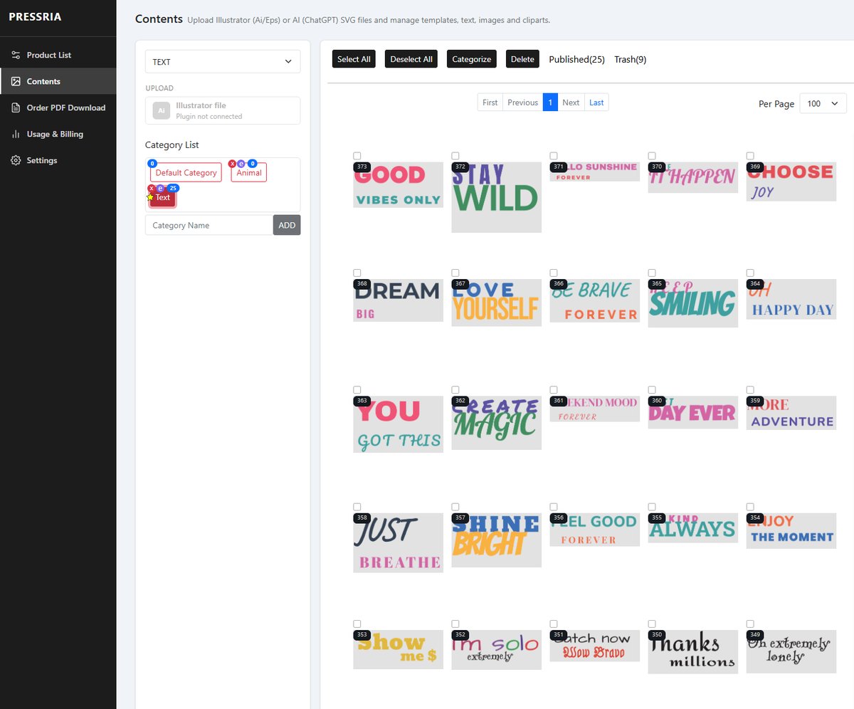This screenshot has height=709, width=854.
Task: Click the Previous pagination button
Action: click(x=523, y=103)
